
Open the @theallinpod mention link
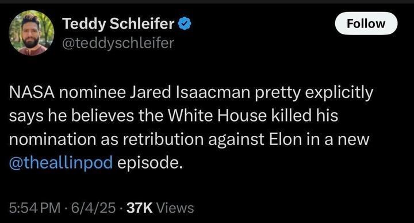click(x=61, y=162)
